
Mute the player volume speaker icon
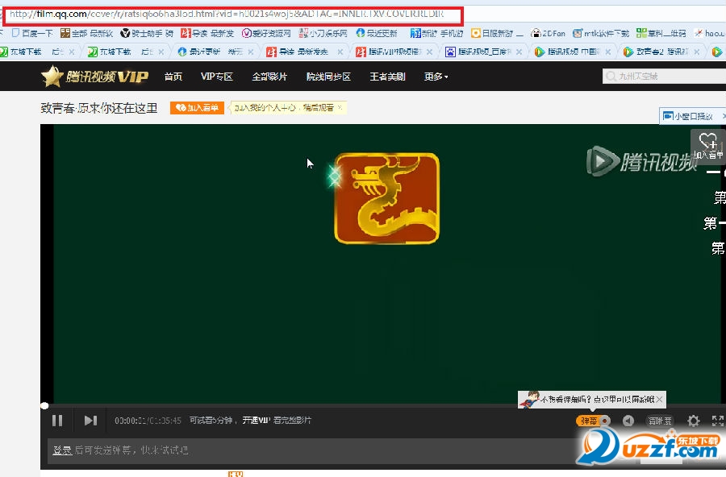tap(628, 421)
